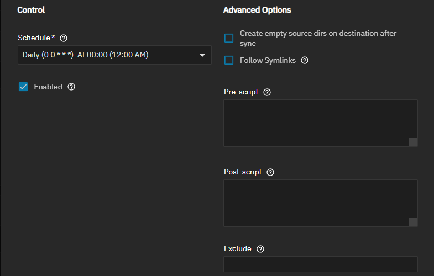Click the Pre-script textarea resize handle
The height and width of the screenshot is (276, 434).
[413, 142]
